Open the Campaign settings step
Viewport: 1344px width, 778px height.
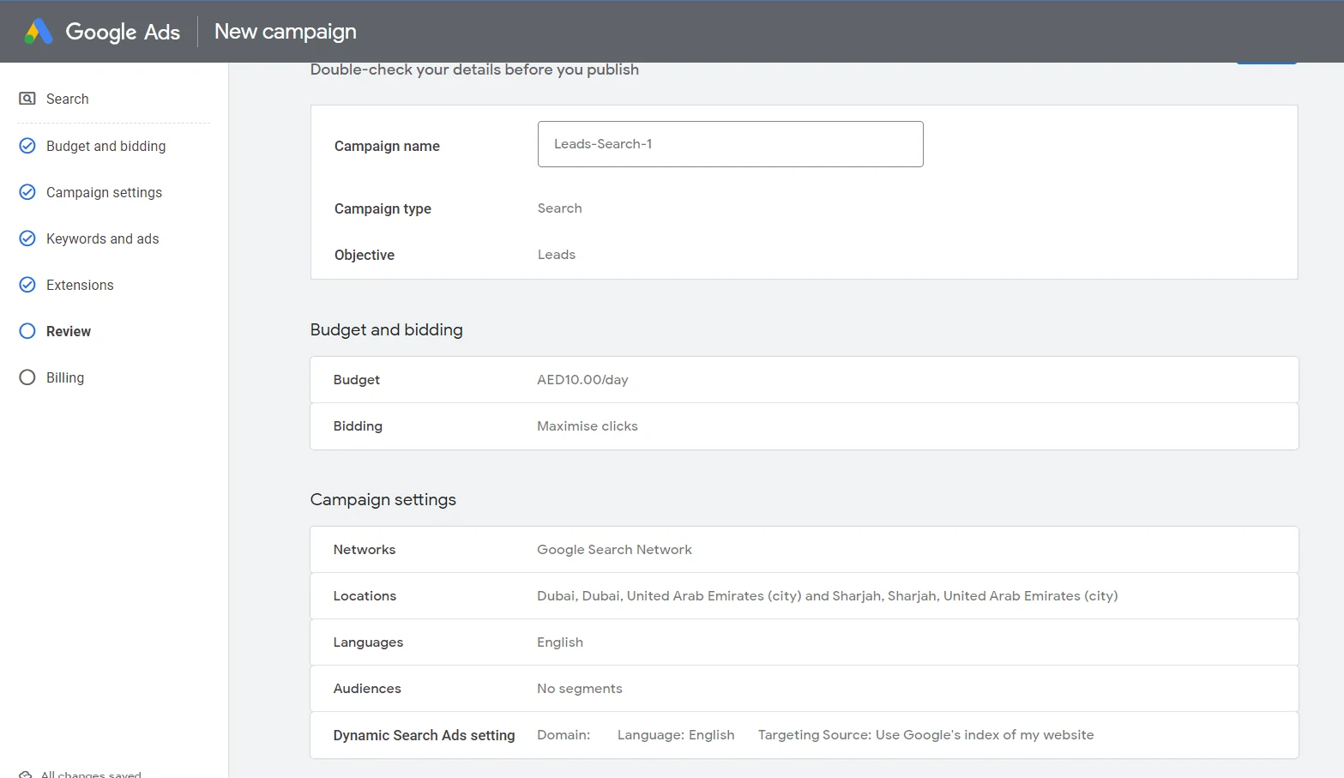[104, 192]
